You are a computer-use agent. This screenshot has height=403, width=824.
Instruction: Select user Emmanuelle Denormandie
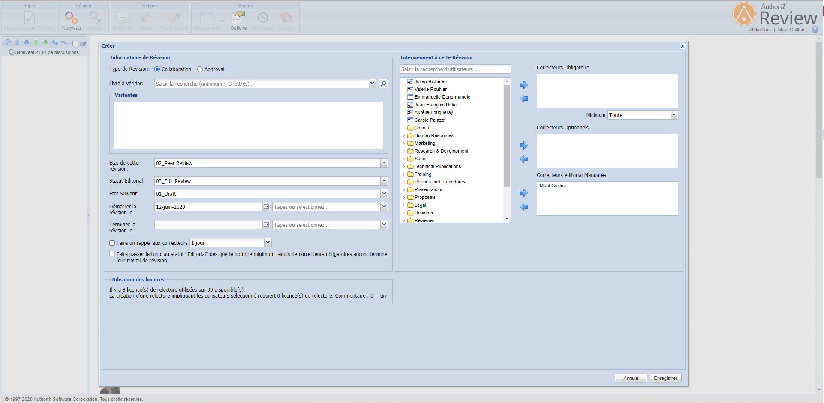point(442,97)
